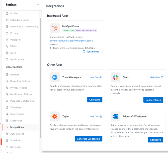Collapse the Settings sidebar with double chevron
The image size is (168, 153).
38,5
